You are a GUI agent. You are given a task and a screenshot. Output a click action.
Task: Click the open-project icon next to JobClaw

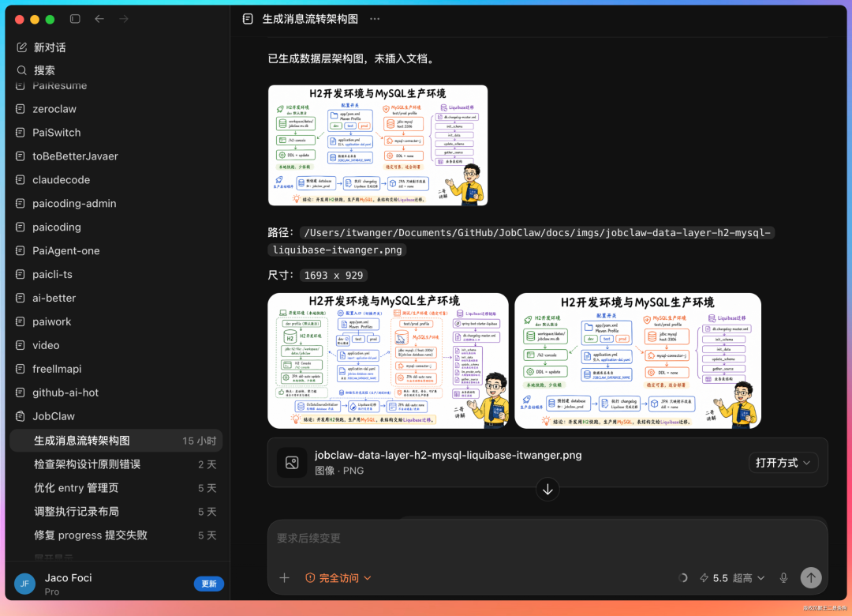[x=20, y=416]
